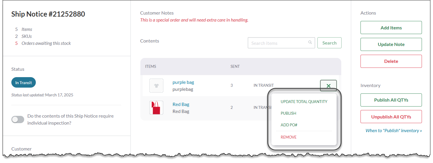Close the purple bag row action menu
This screenshot has height=163, width=433.
pos(328,86)
